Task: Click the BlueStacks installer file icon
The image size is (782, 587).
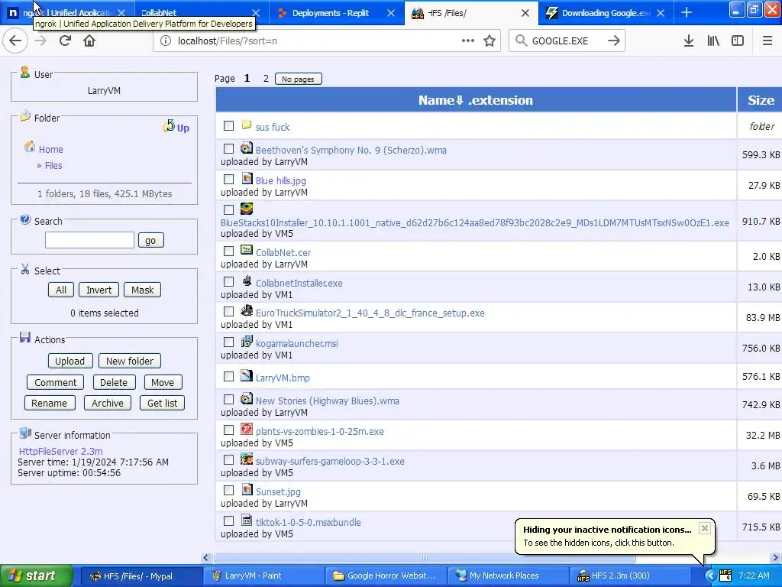Action: [x=247, y=209]
